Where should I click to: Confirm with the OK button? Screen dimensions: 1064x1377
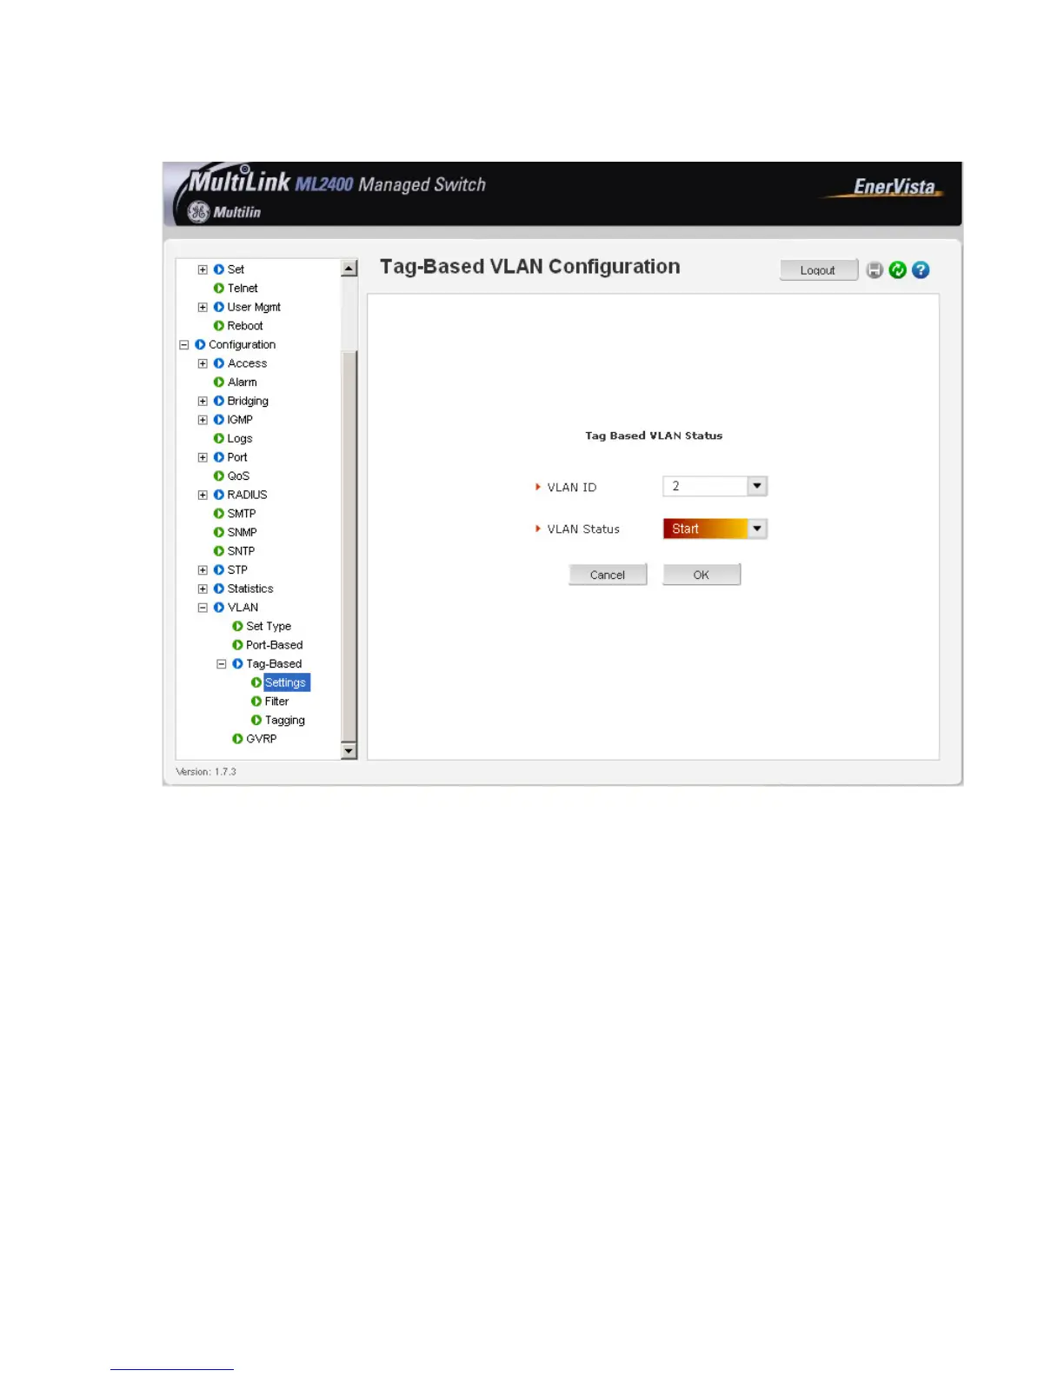pos(702,575)
